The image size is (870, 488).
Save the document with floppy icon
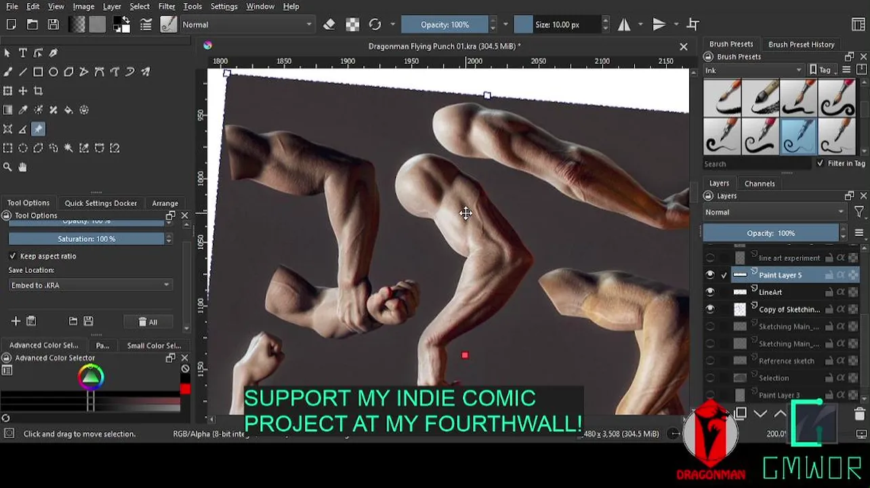(54, 24)
